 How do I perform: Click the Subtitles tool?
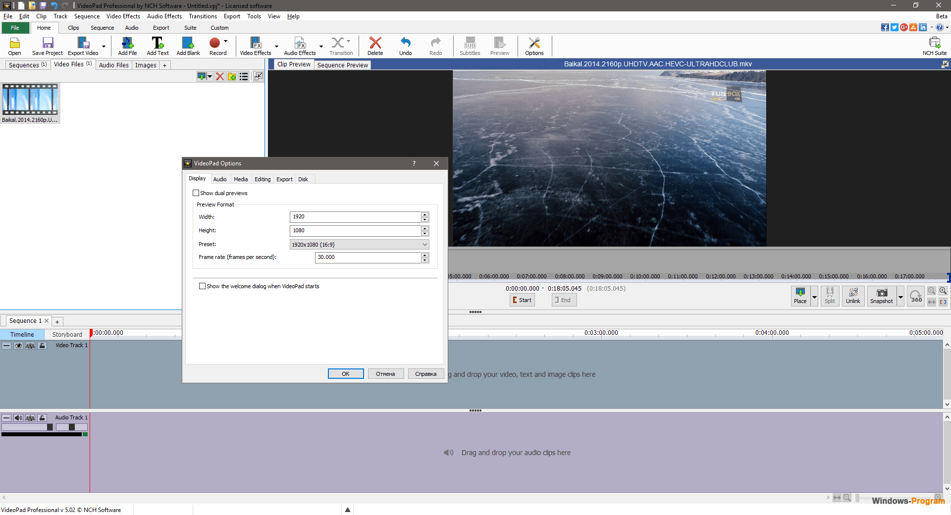pyautogui.click(x=469, y=46)
